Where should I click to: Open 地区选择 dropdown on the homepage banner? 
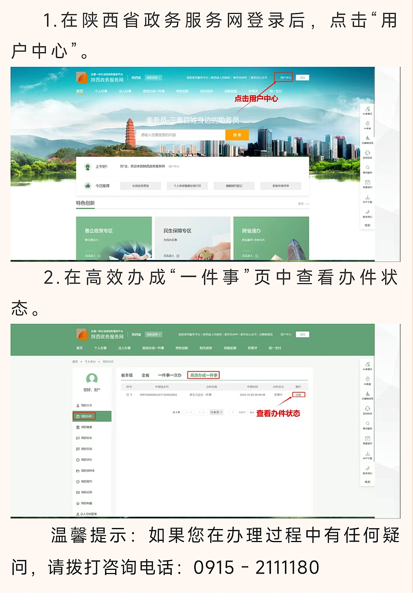pyautogui.click(x=153, y=78)
